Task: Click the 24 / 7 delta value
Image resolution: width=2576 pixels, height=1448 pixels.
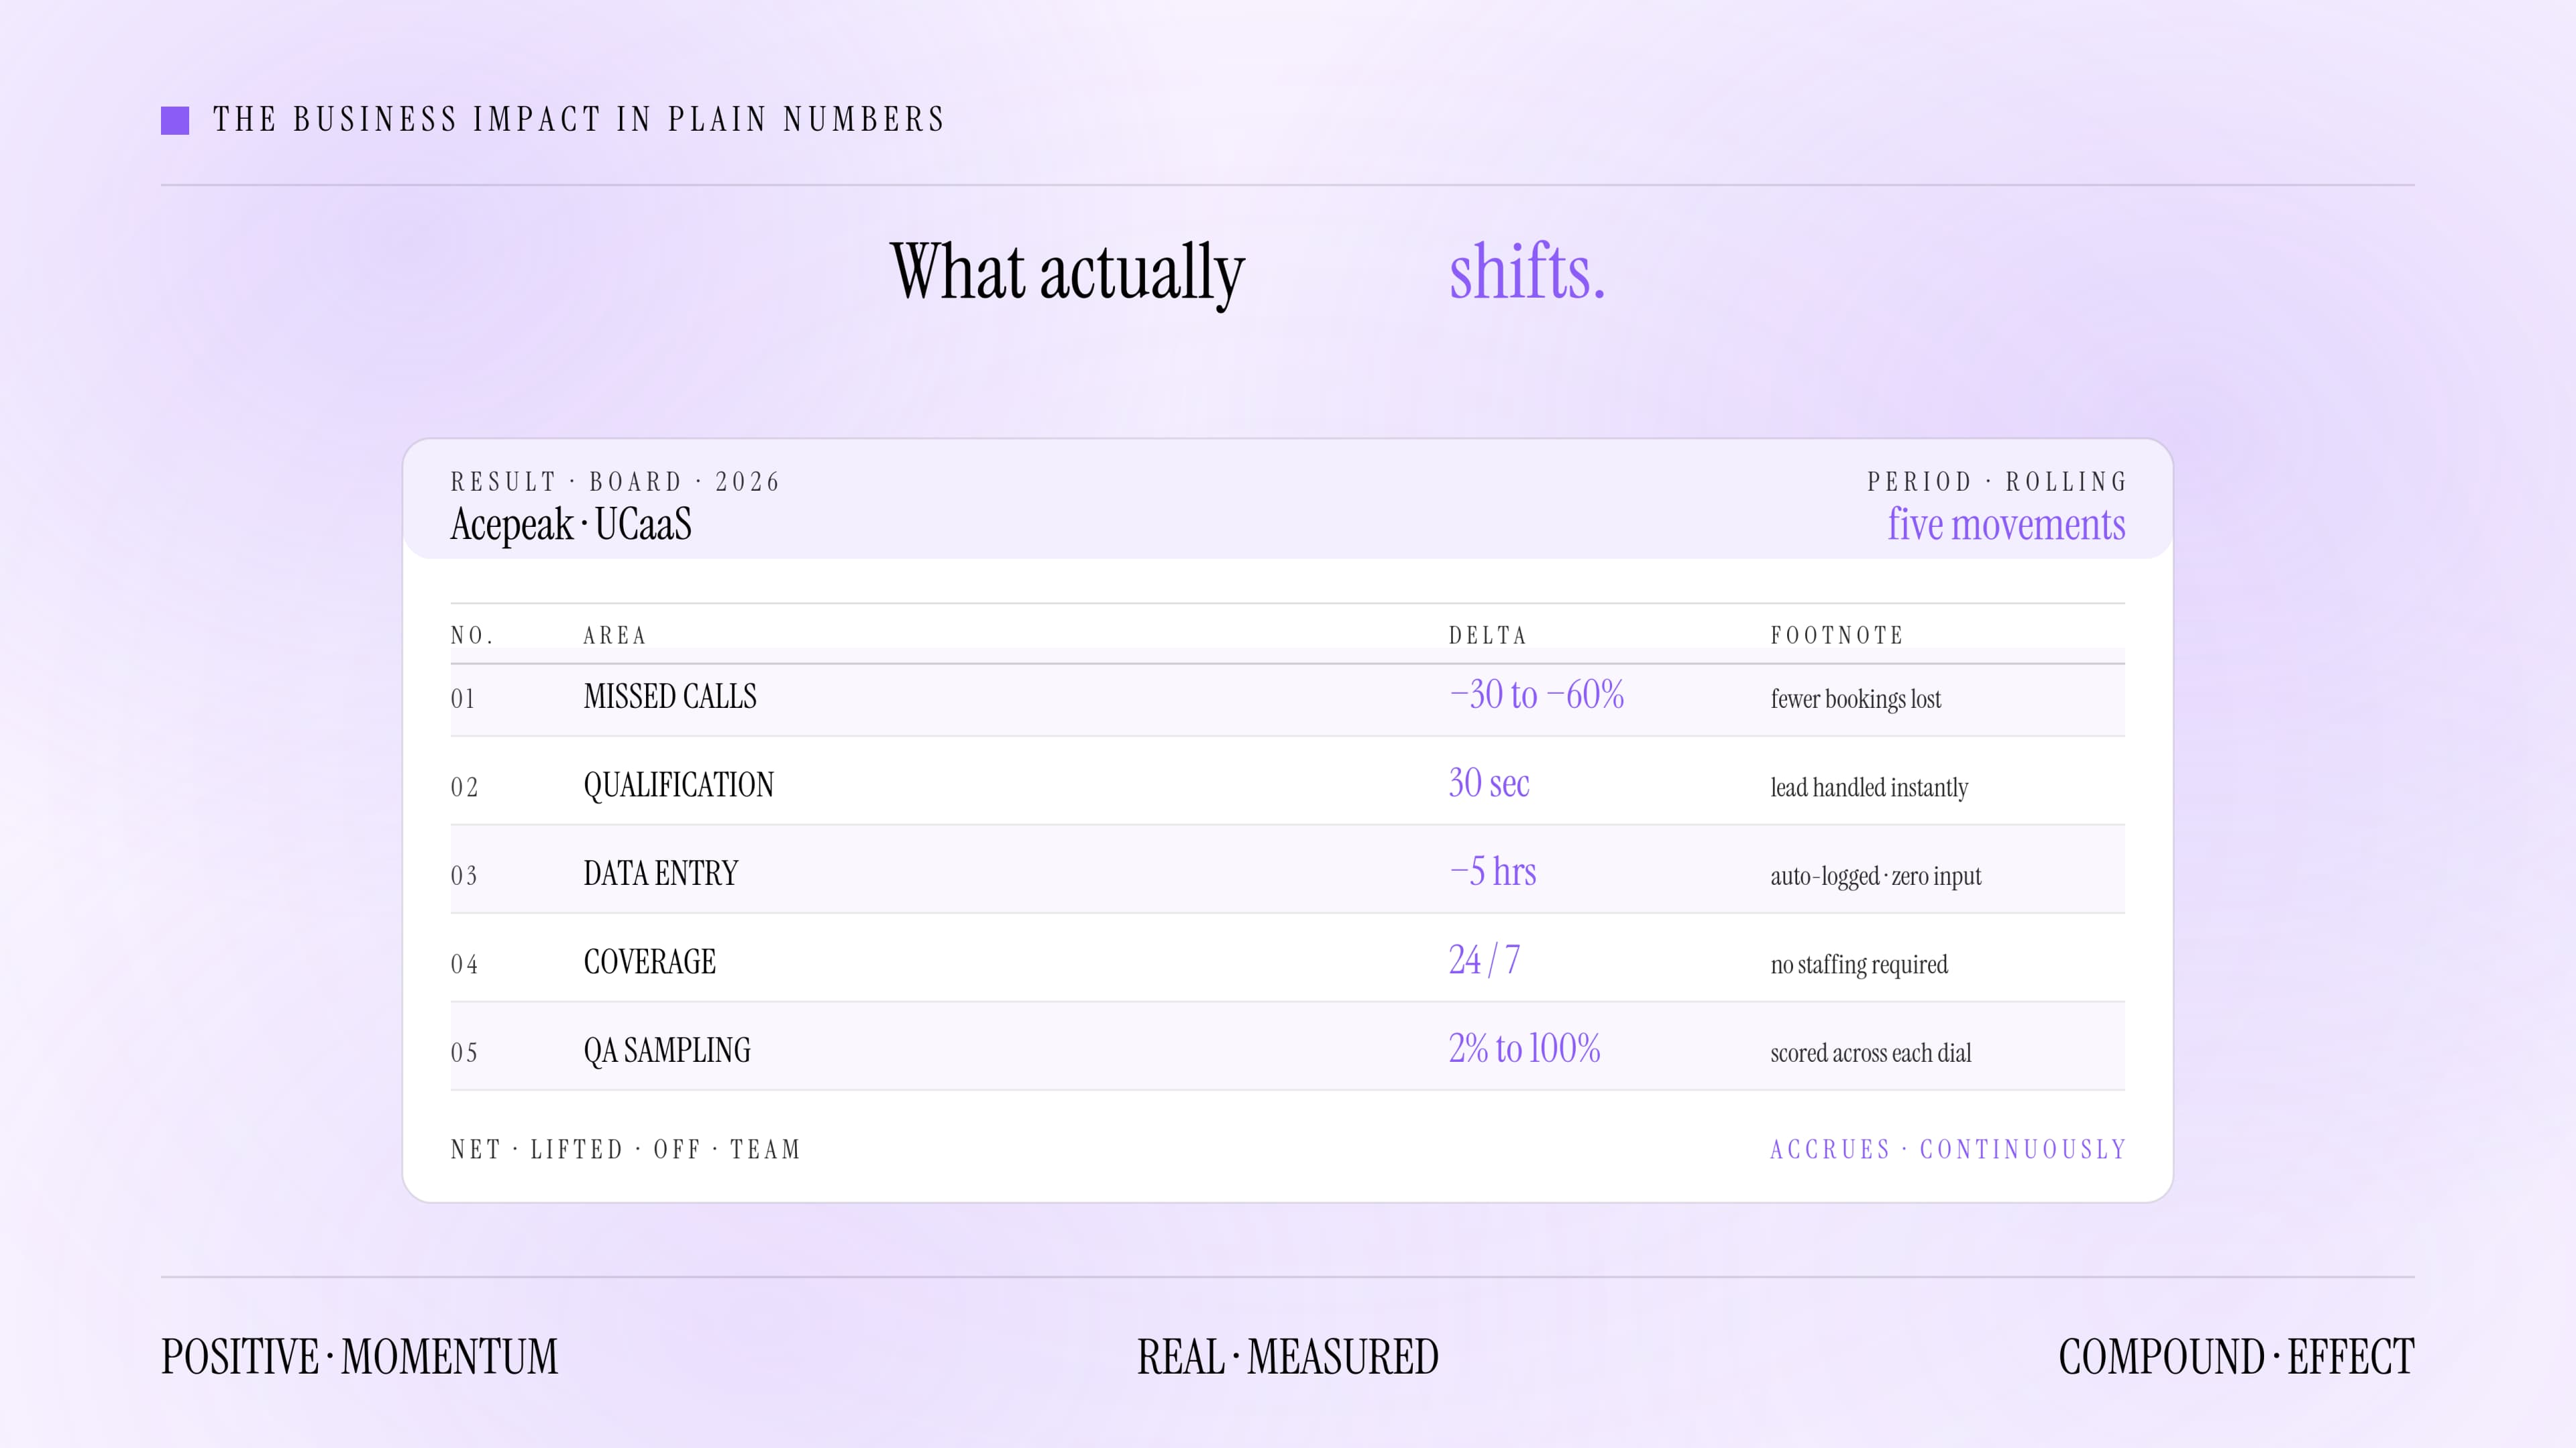Action: [x=1485, y=961]
